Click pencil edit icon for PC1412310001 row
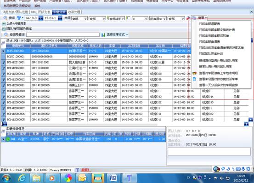 click(3, 63)
